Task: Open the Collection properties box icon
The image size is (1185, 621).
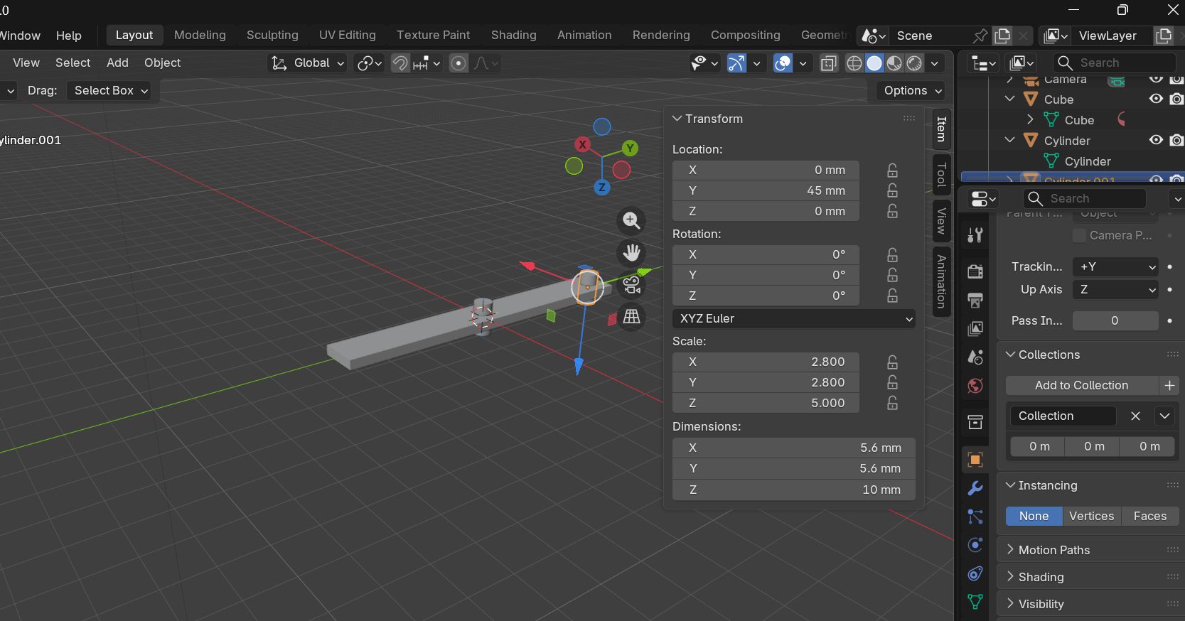Action: [975, 422]
